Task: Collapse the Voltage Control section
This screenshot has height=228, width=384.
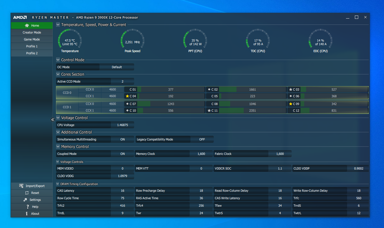Action: (58, 118)
